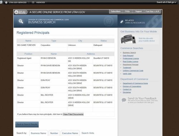Image resolution: width=179 pixels, height=136 pixels.
Task: Open the Real Estate License link
Action: 130,62
